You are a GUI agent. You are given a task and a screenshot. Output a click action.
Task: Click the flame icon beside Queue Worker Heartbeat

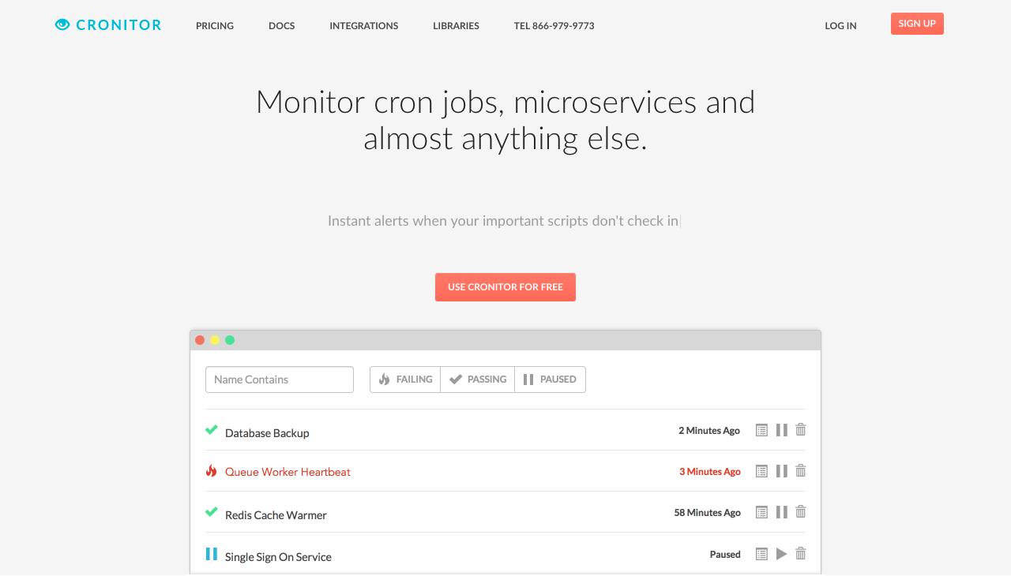coord(211,471)
